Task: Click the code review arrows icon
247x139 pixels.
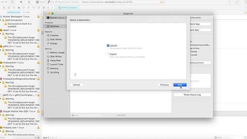Action: click(x=237, y=2)
